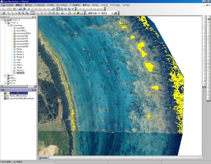Open the editable layer dropdown (編集可能レイヤー未設定)
The width and height of the screenshot is (211, 164).
(112, 13)
